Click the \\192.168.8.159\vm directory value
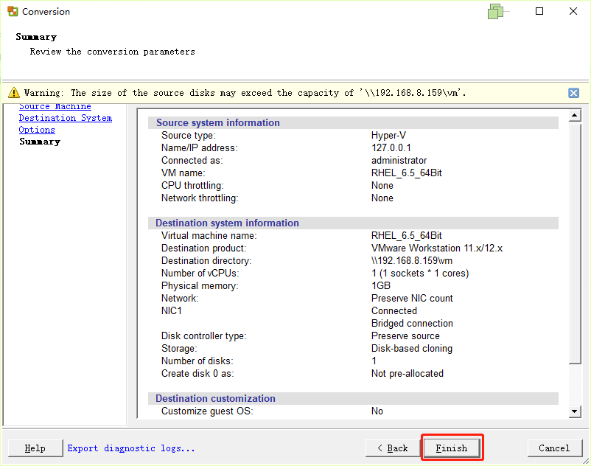Viewport: 591px width, 466px height. (412, 260)
